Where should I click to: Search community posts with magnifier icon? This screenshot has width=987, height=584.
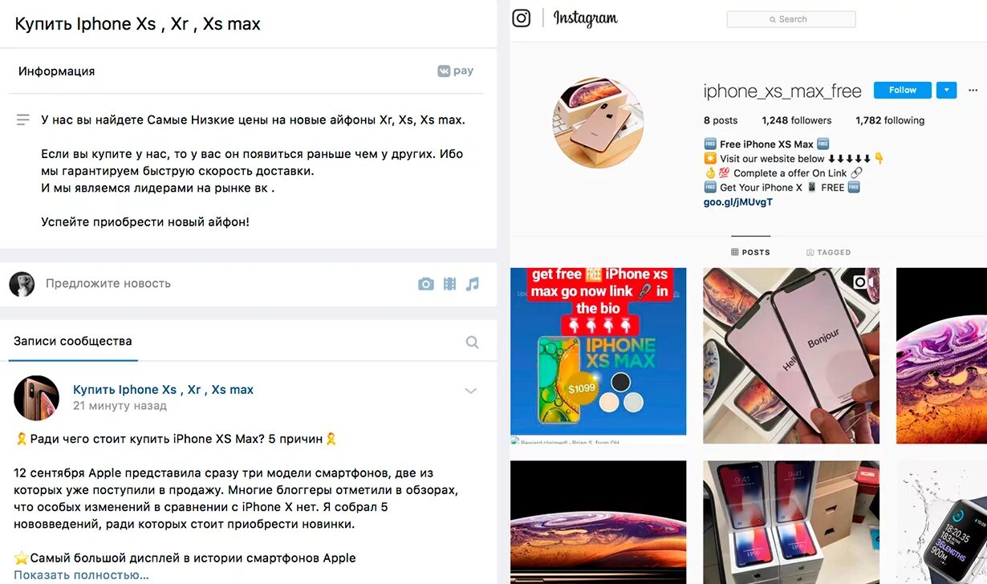pyautogui.click(x=473, y=343)
